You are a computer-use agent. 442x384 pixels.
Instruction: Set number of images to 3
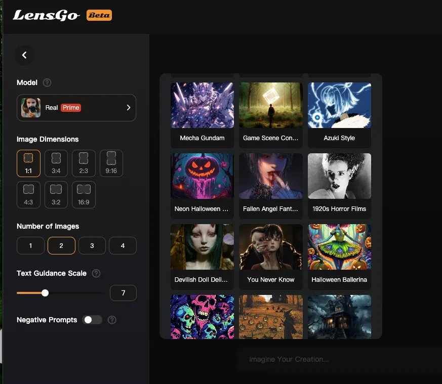click(92, 245)
